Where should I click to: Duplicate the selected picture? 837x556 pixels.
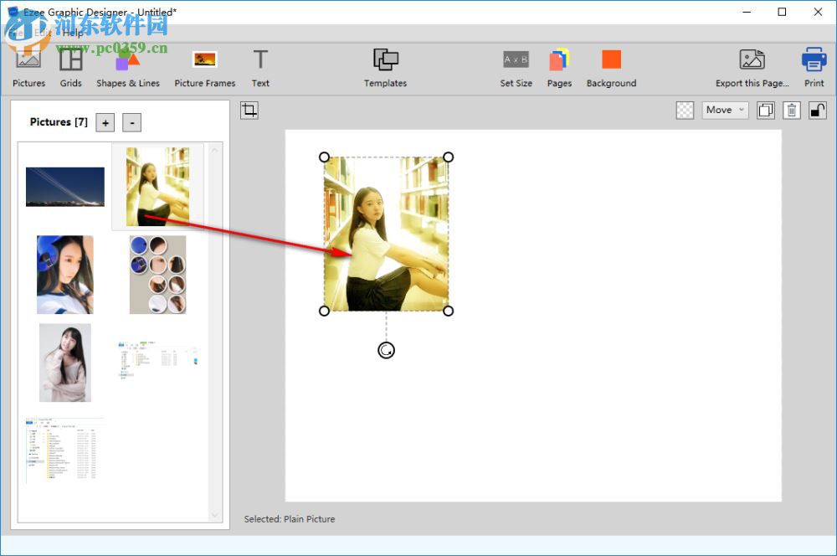click(765, 110)
